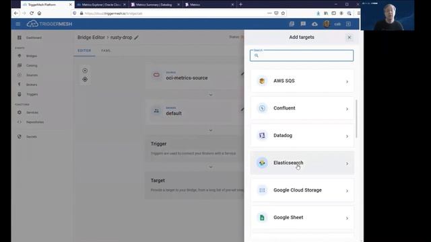431x242 pixels.
Task: Open AWS SQS chevron arrow
Action: [347, 81]
